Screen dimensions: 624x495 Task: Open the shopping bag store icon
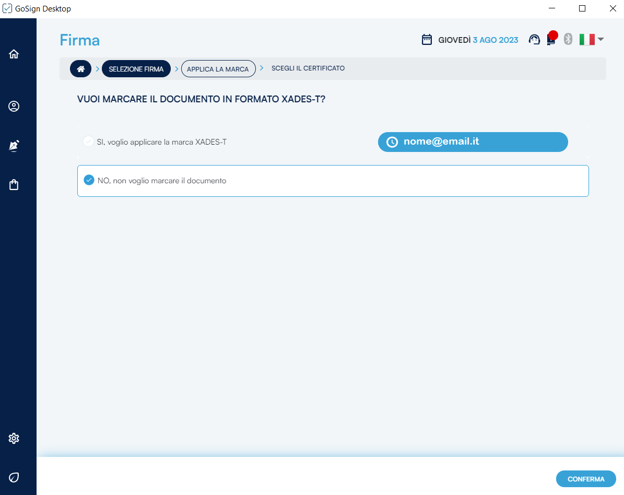(14, 185)
